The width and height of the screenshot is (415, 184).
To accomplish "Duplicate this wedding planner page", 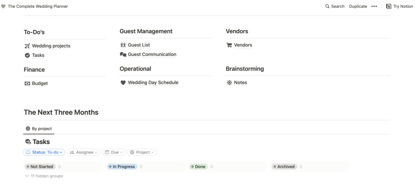I will pyautogui.click(x=358, y=7).
